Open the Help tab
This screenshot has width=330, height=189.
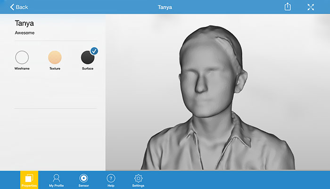[x=111, y=180]
